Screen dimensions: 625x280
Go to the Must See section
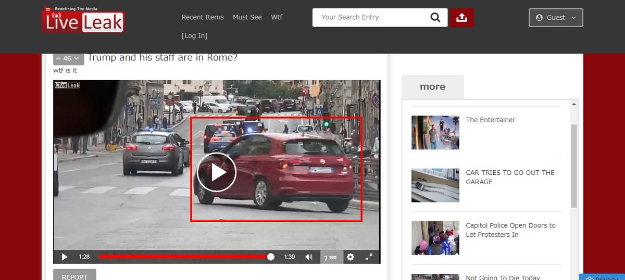247,17
